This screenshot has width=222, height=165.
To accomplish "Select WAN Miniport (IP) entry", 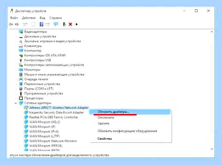I will (x=42, y=127).
